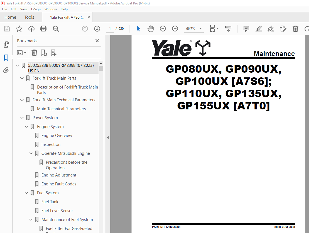This screenshot has width=309, height=233.
Task: Switch to the Tools tab
Action: click(x=29, y=17)
